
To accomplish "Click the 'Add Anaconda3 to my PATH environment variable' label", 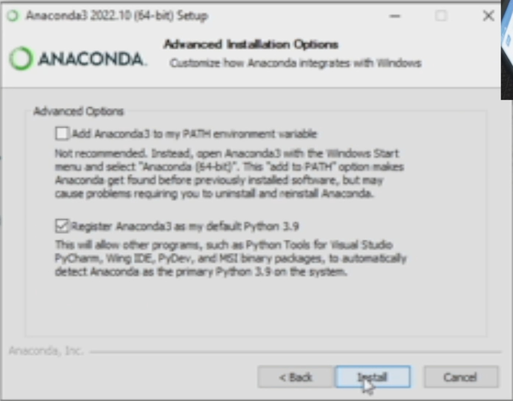I will 194,134.
